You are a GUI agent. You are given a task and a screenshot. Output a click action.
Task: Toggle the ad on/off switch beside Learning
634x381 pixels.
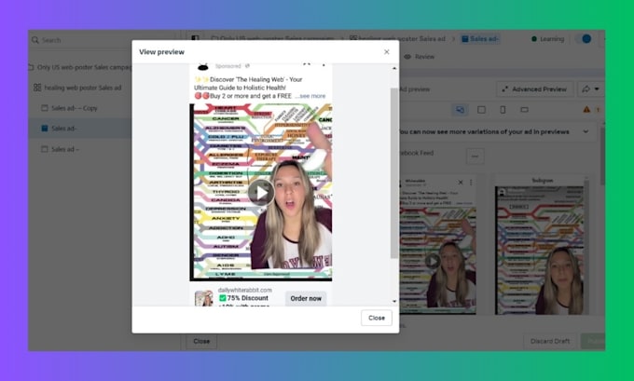[x=584, y=39]
